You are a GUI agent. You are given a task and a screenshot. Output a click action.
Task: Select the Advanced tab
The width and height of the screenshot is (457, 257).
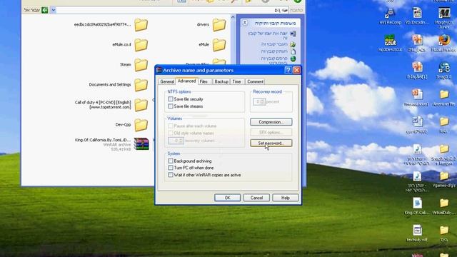pos(186,81)
